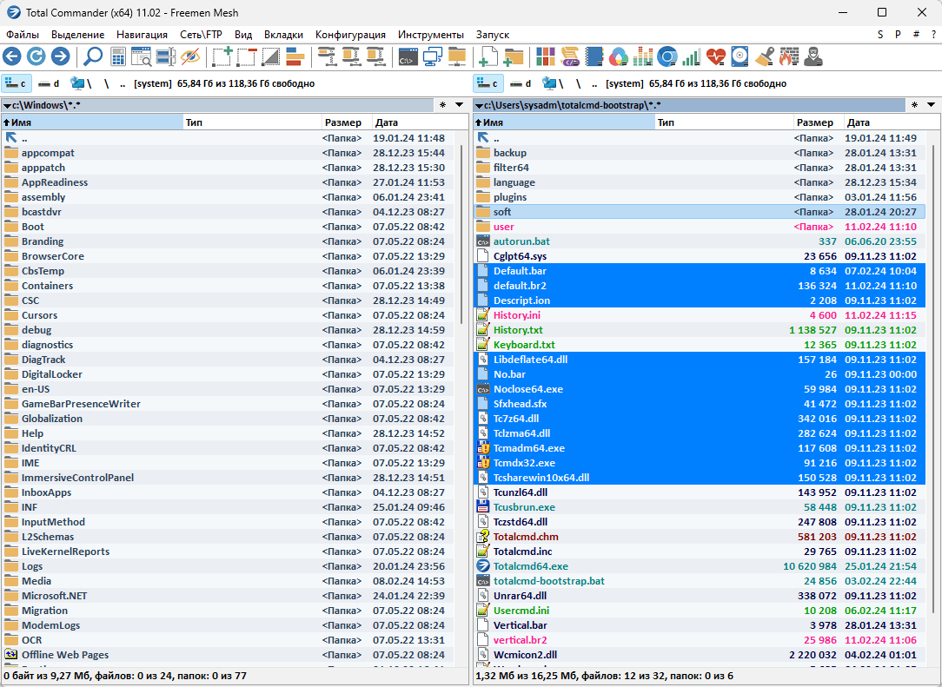
Task: Sort left panel by Дата column
Action: (387, 122)
